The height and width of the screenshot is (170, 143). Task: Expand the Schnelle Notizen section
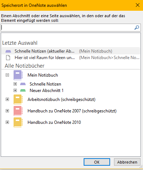[15, 84]
